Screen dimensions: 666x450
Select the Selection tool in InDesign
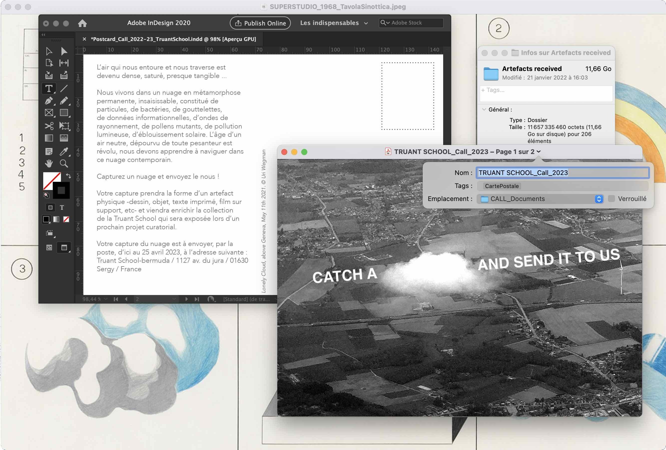coord(49,51)
